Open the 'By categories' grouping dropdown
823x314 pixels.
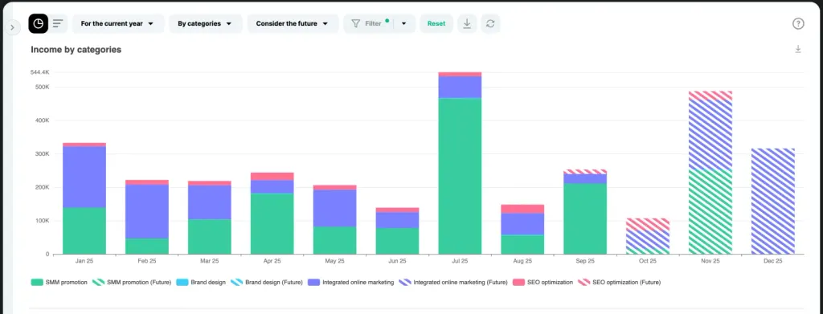(205, 23)
